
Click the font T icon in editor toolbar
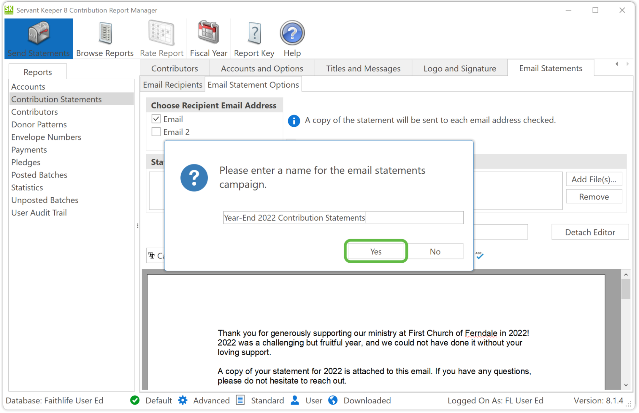(152, 256)
